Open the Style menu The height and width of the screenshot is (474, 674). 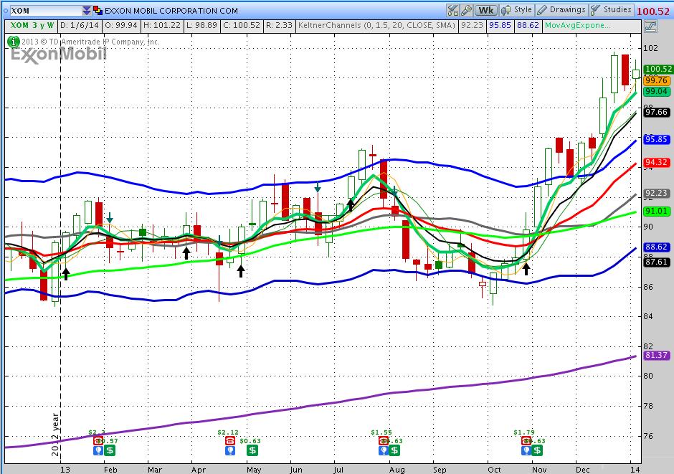point(518,10)
